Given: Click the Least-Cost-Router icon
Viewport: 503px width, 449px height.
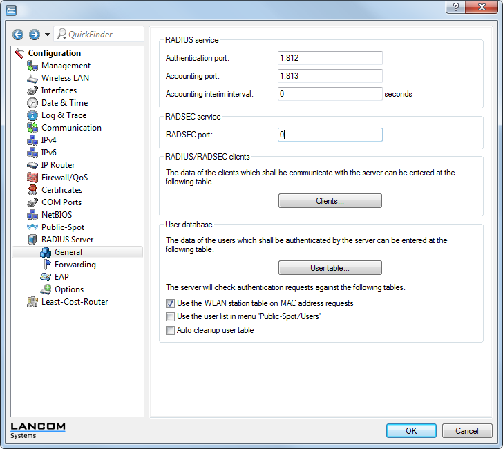Looking at the screenshot, I should point(32,302).
